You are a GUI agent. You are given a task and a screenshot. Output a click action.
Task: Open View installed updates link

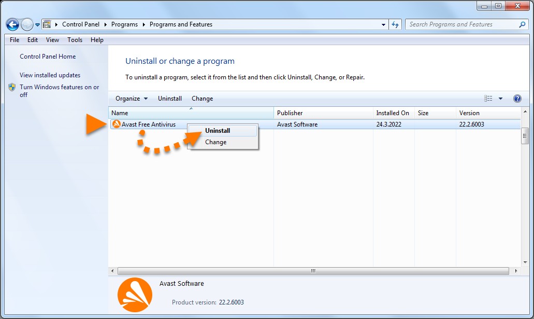pyautogui.click(x=50, y=75)
